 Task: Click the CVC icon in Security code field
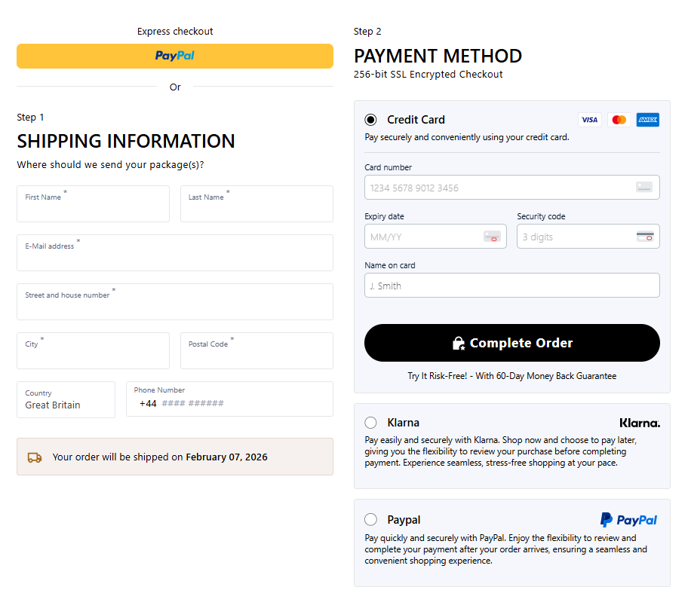click(x=644, y=237)
